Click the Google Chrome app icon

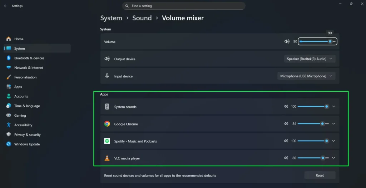[107, 124]
